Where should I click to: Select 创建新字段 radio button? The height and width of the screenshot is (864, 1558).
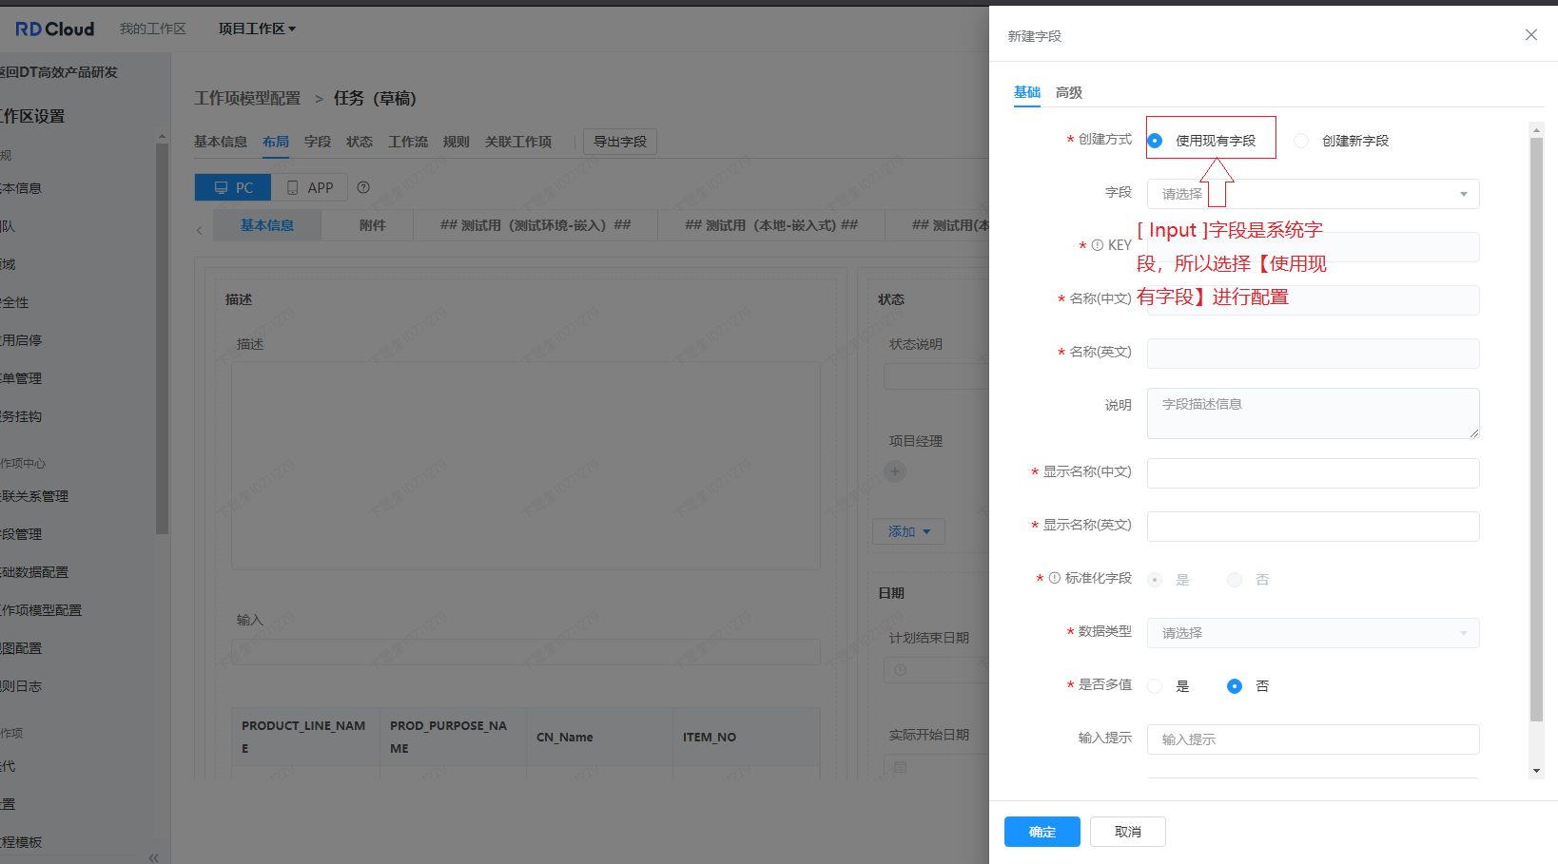pos(1301,141)
